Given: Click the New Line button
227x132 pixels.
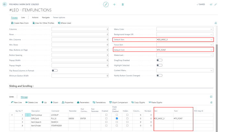Looking at the screenshot, I should (16, 102).
